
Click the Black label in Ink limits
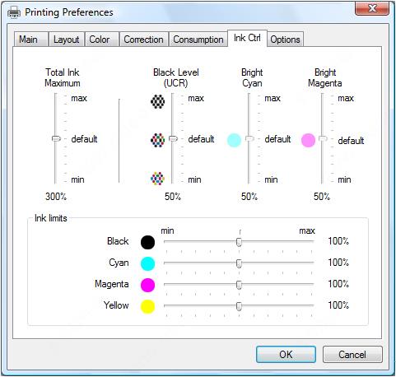coord(118,241)
